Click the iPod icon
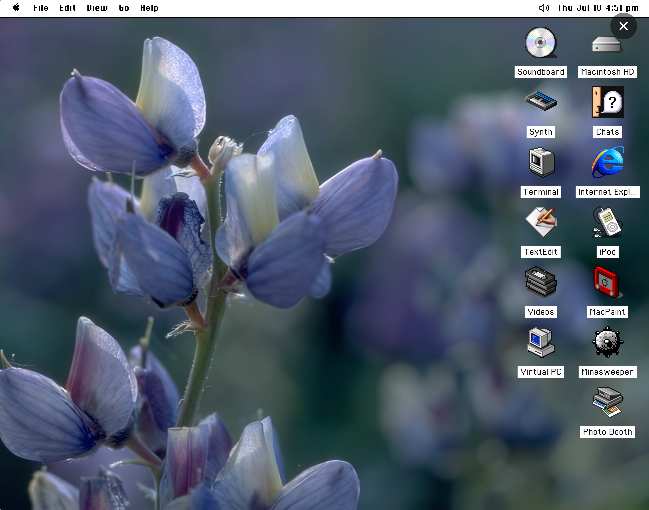Image resolution: width=649 pixels, height=510 pixels. [x=607, y=222]
